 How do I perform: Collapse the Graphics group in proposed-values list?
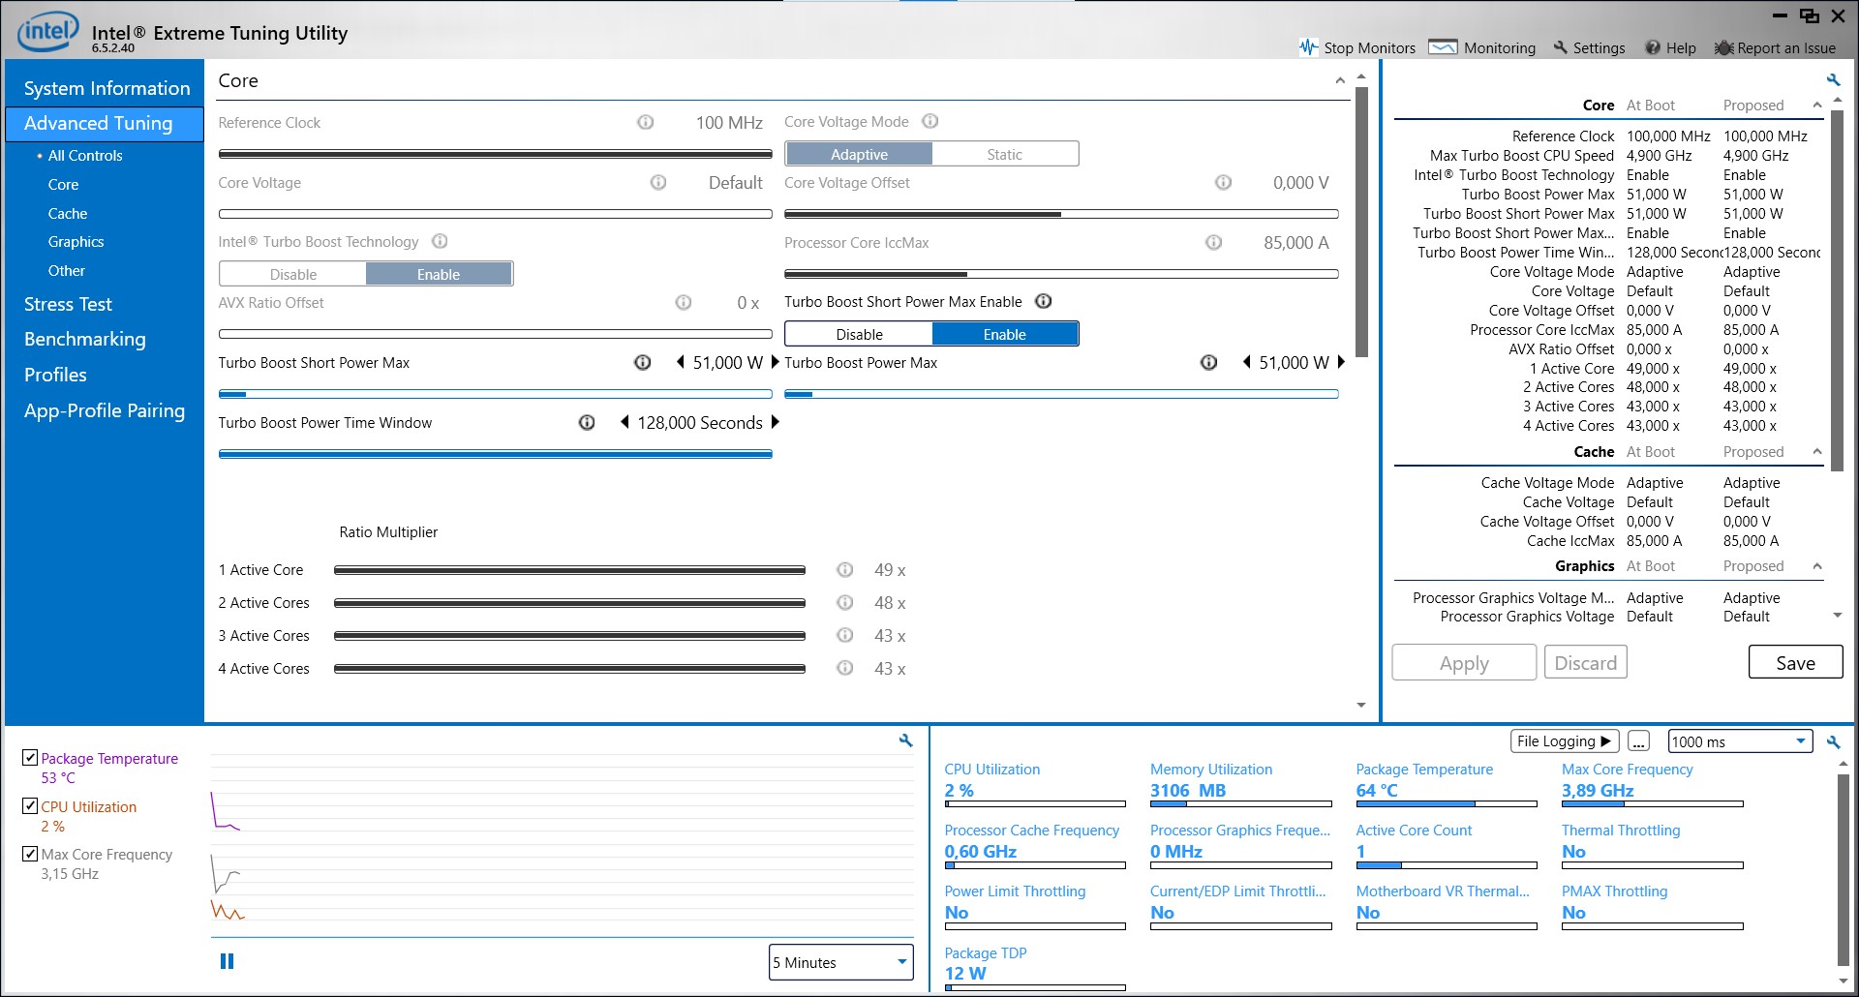click(x=1817, y=565)
